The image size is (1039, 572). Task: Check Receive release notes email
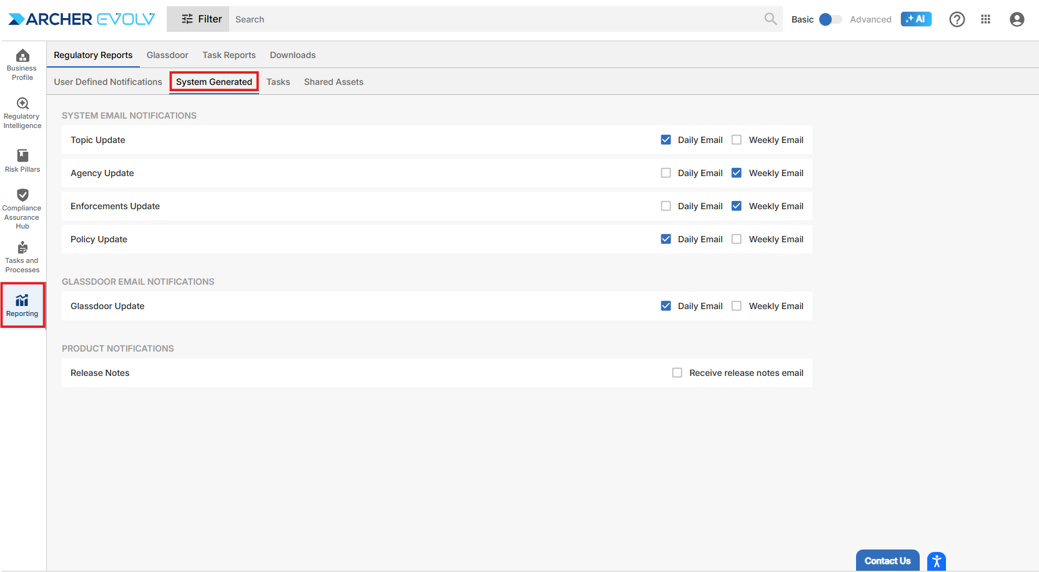pyautogui.click(x=677, y=373)
